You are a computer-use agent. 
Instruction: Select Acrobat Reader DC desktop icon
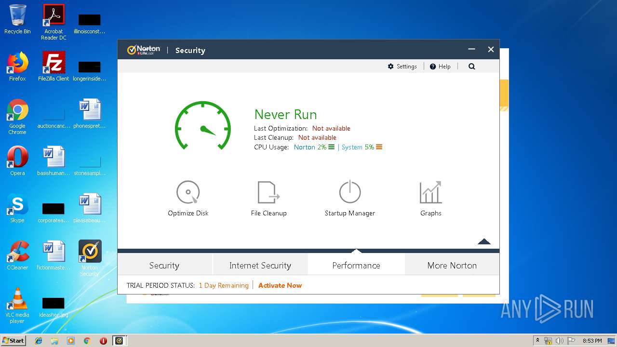(54, 22)
